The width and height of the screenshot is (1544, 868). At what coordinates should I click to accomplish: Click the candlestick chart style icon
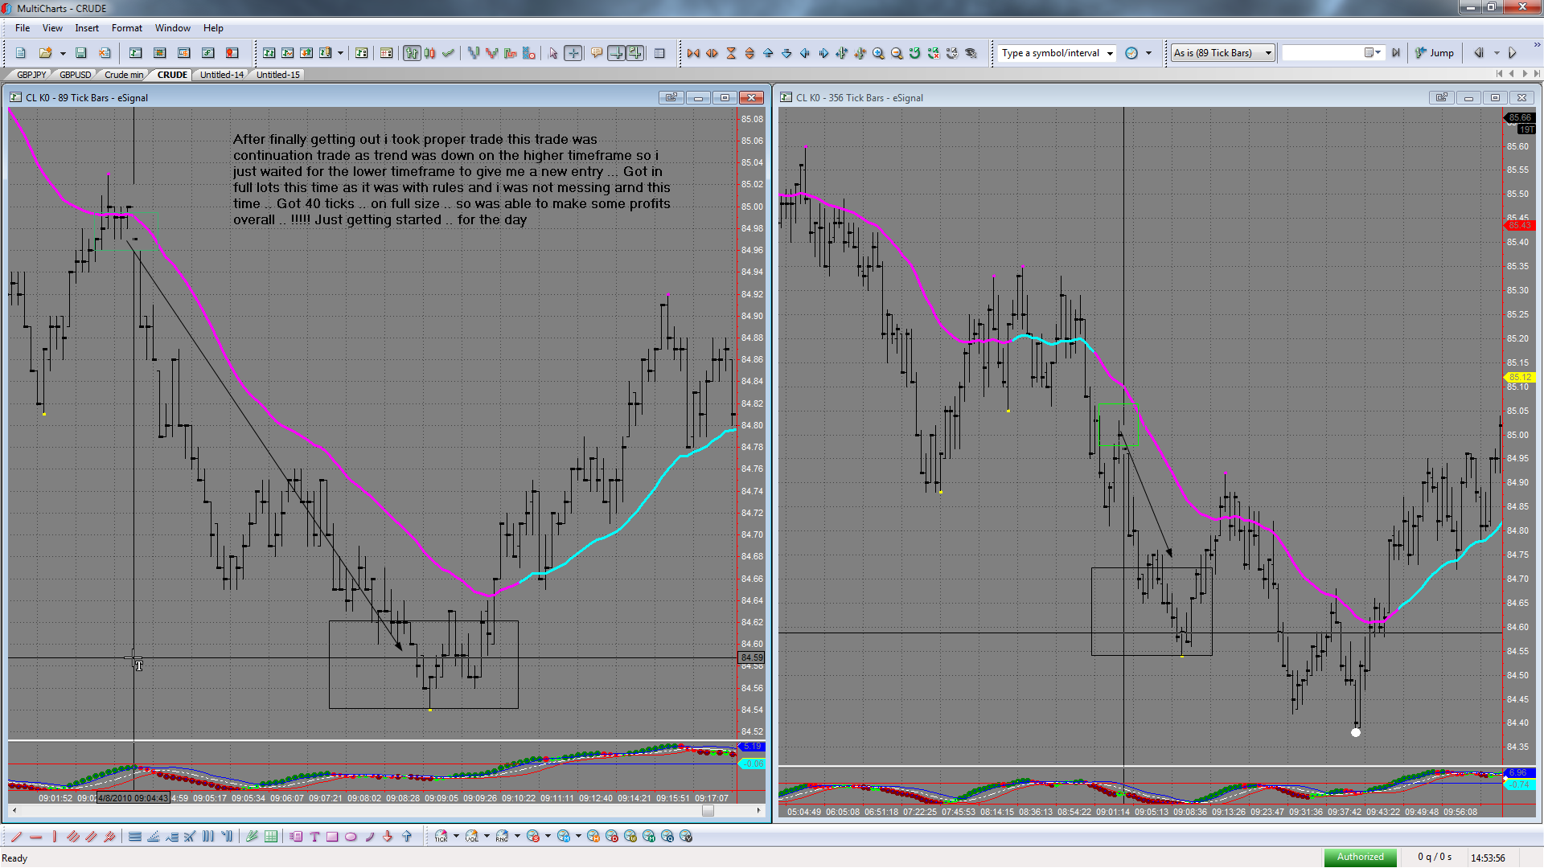[x=429, y=53]
